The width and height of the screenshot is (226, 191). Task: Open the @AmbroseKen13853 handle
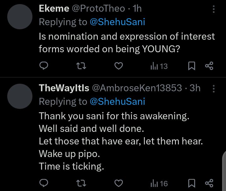137,88
